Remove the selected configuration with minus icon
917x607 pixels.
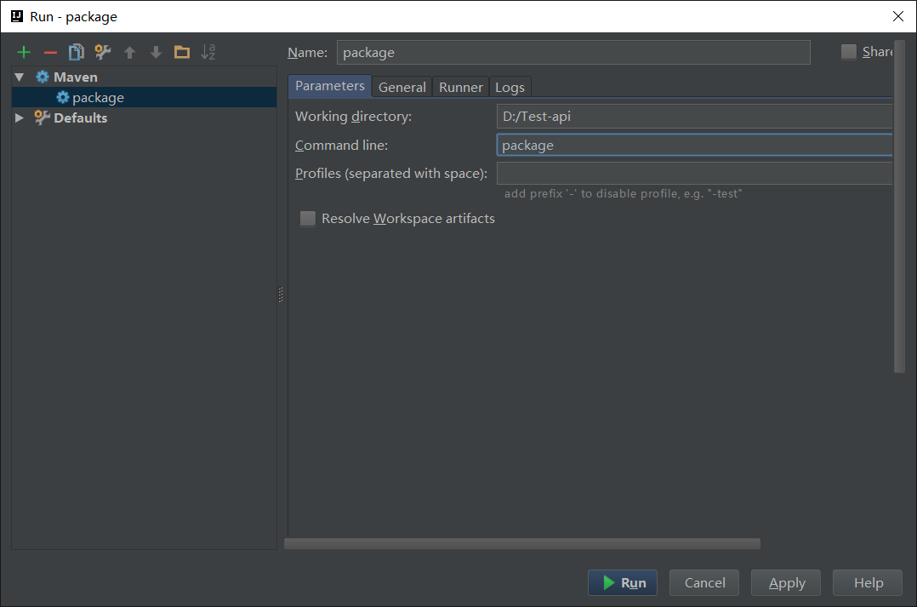point(50,53)
